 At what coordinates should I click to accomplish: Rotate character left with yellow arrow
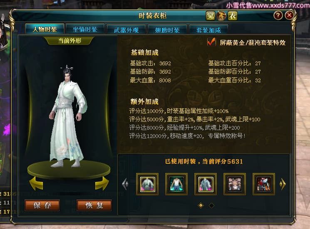(x=36, y=183)
